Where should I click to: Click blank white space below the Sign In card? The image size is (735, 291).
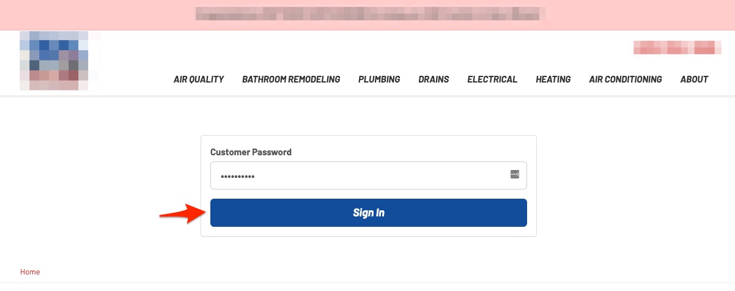pos(368,257)
